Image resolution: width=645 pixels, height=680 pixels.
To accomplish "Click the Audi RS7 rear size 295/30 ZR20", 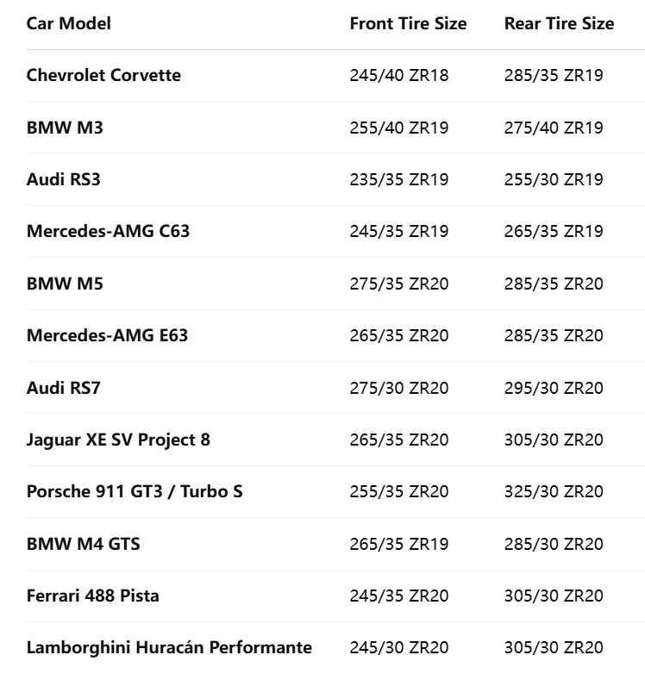I will point(553,388).
